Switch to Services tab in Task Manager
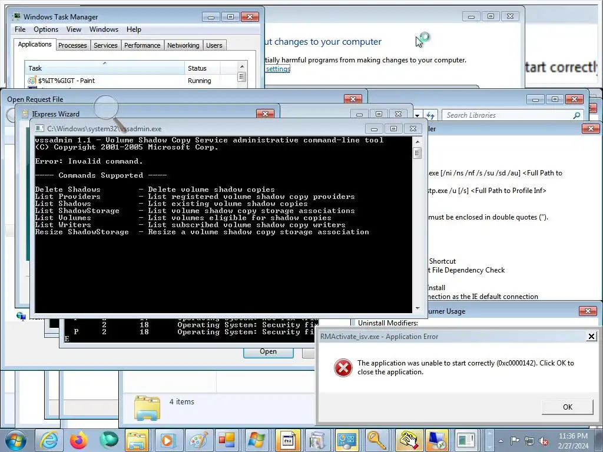Viewport: 603px width, 452px height. (x=105, y=45)
